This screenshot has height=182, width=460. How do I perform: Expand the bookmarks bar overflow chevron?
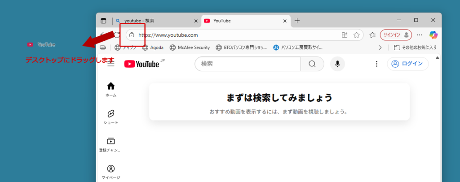pyautogui.click(x=380, y=48)
